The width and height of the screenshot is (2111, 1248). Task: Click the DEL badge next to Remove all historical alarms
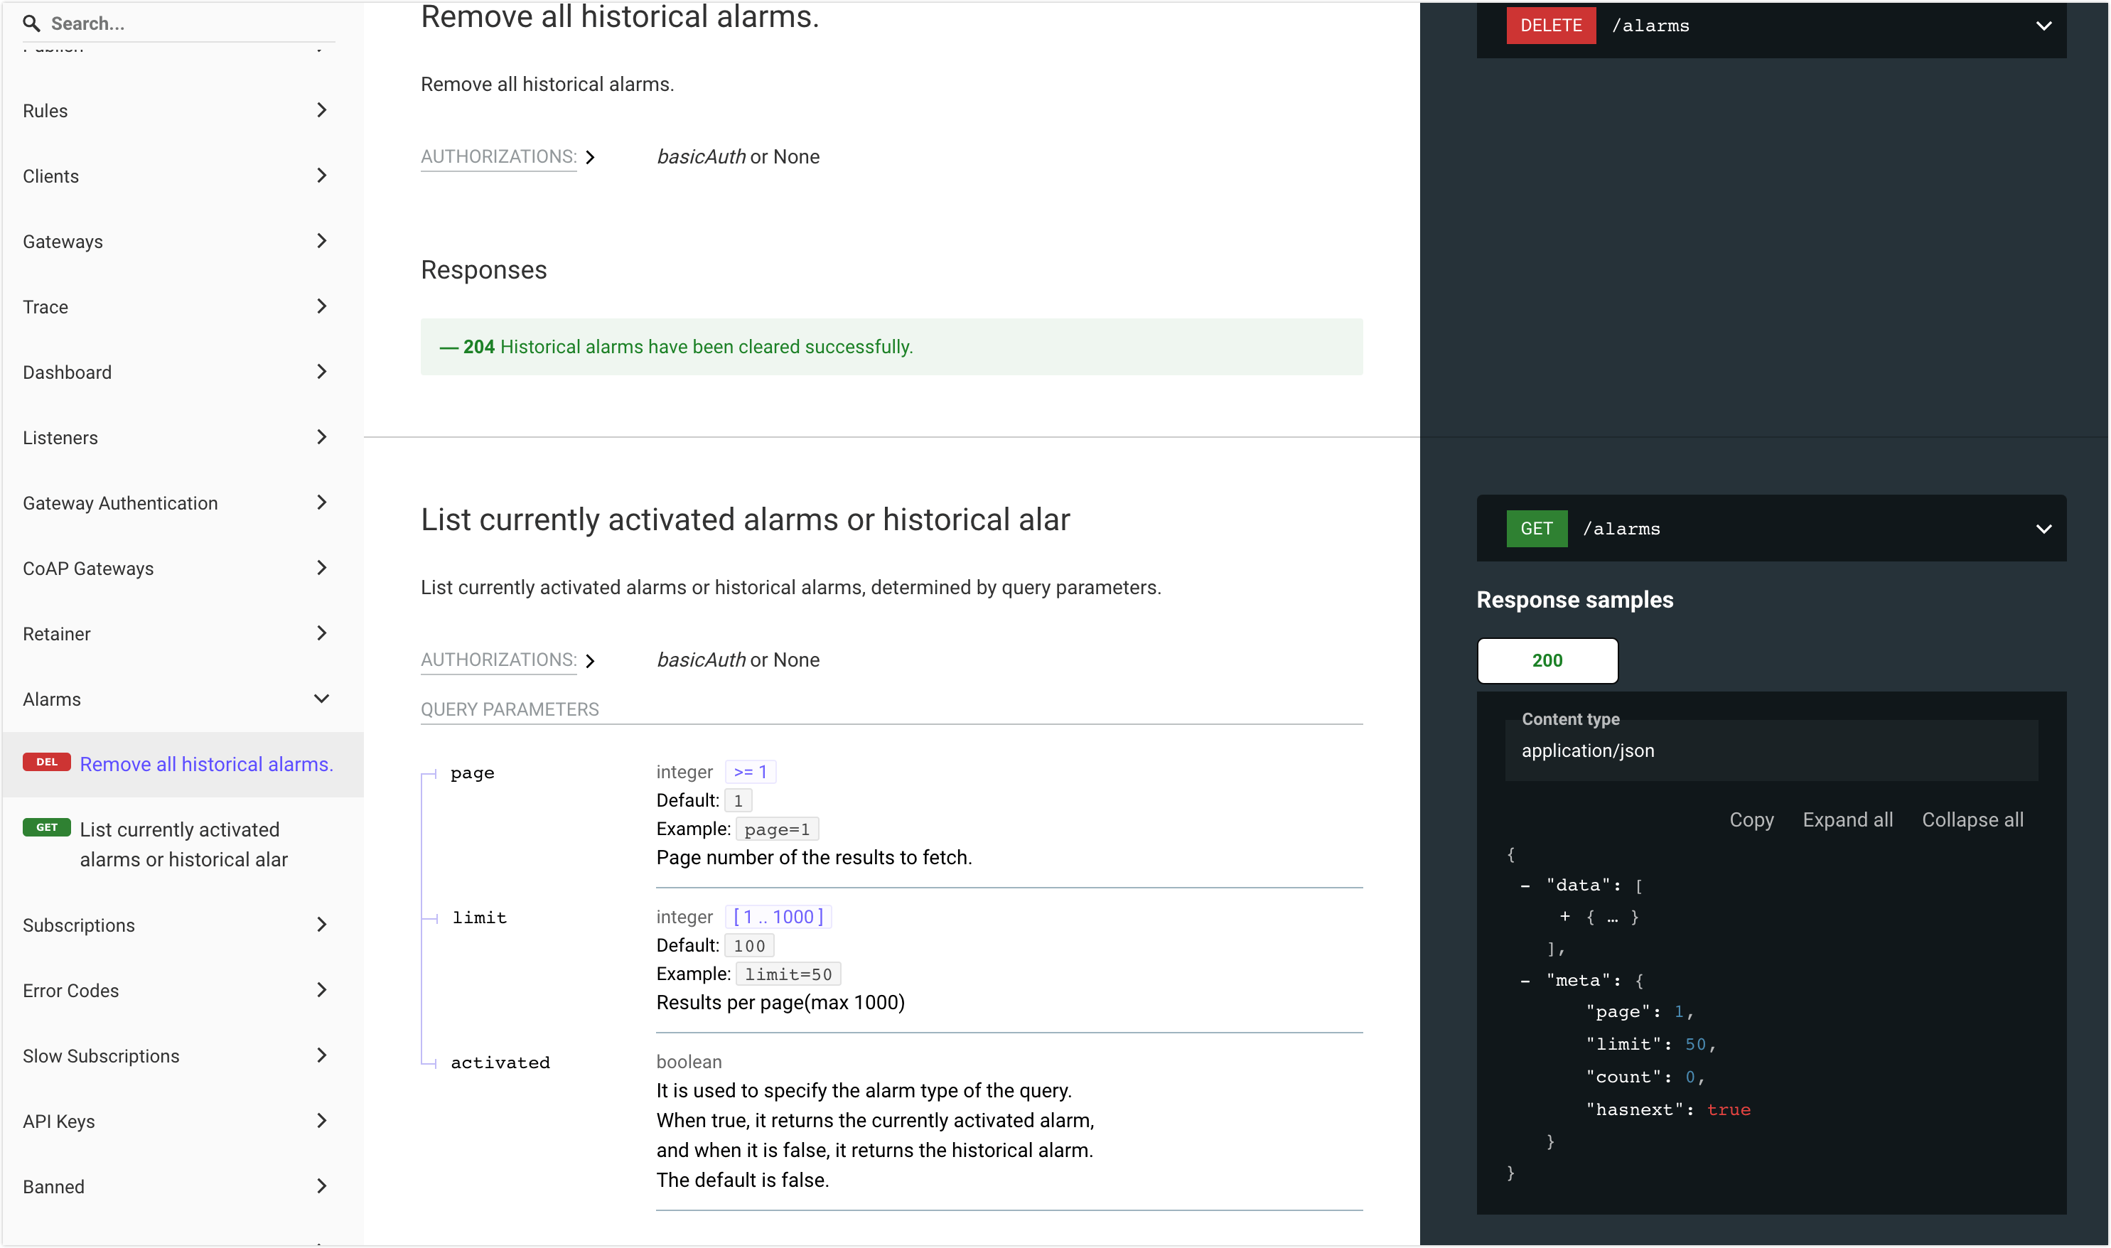[x=47, y=763]
